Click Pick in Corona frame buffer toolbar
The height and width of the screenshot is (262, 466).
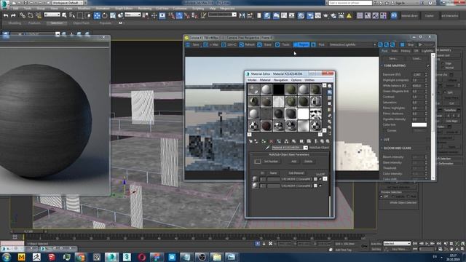point(318,44)
